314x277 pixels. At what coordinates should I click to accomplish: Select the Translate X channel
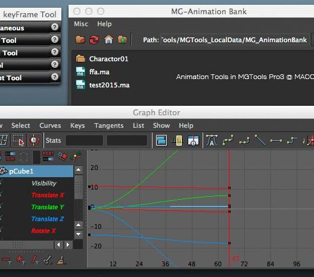point(48,195)
